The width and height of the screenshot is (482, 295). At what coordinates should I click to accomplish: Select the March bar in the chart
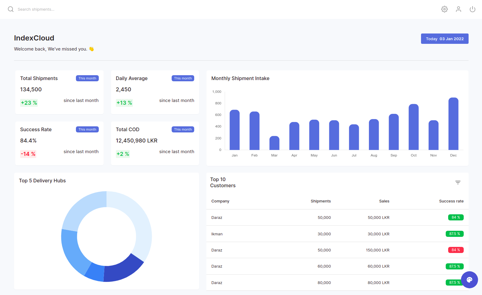point(274,143)
